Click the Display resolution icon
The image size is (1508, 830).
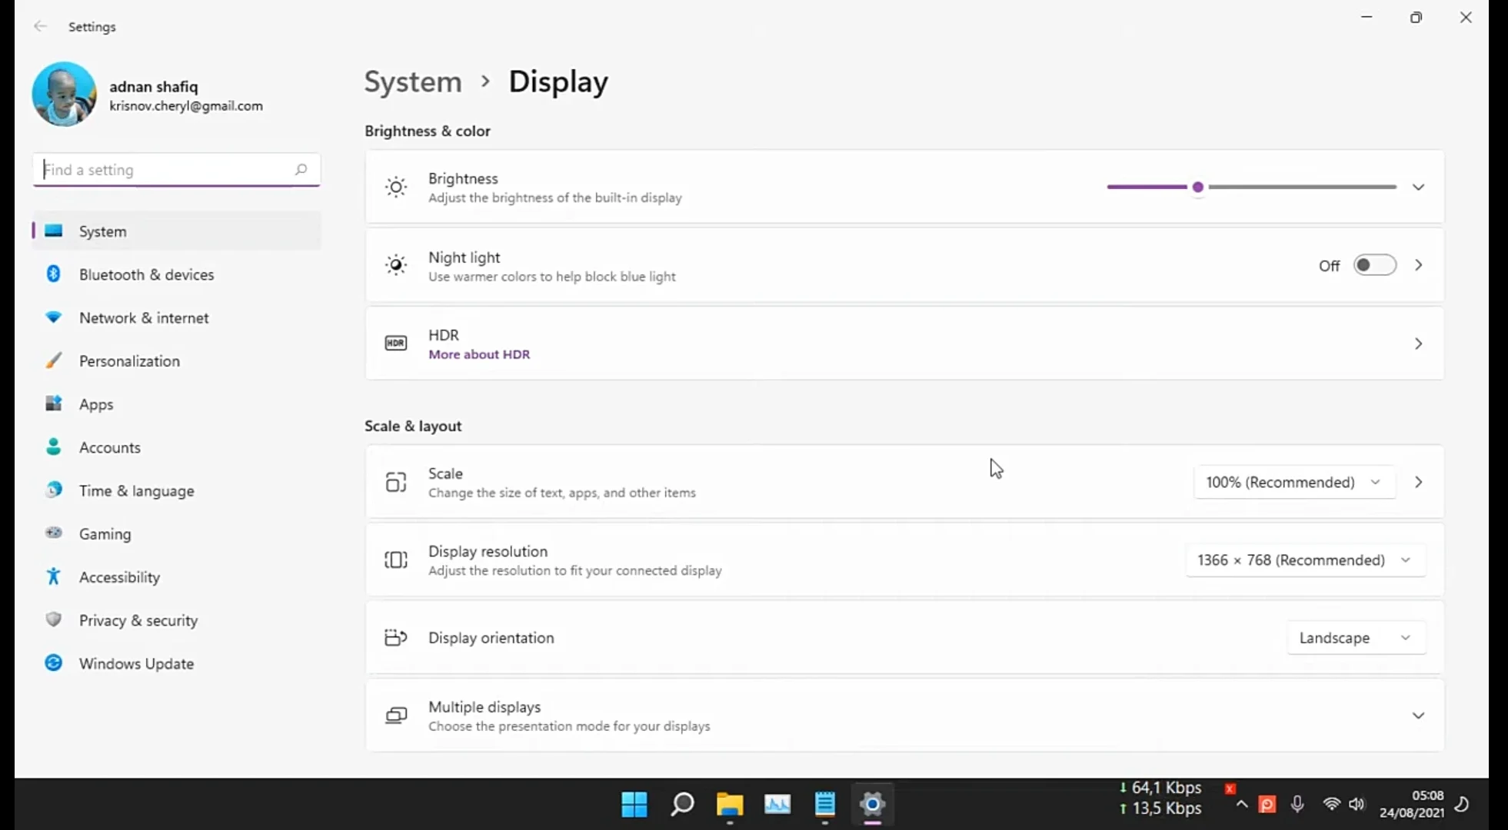[396, 559]
